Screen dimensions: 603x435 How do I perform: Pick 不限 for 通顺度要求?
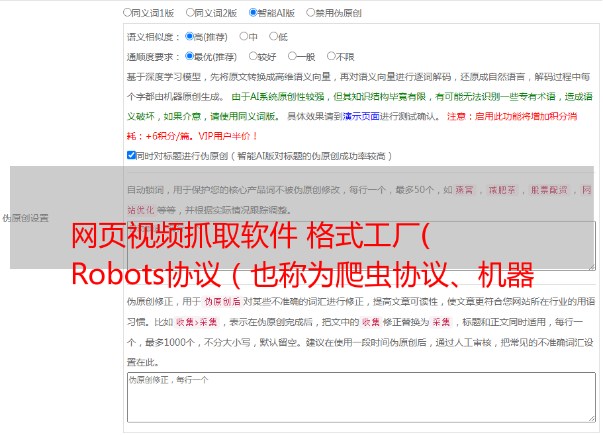[331, 56]
